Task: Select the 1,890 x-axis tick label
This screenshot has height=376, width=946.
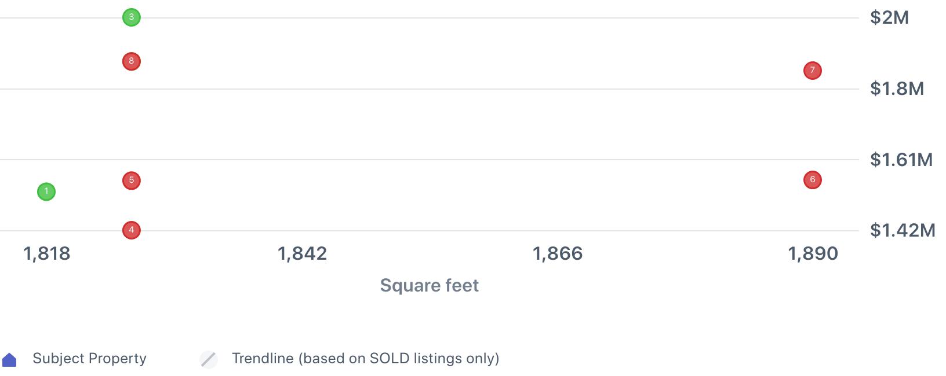Action: point(813,253)
